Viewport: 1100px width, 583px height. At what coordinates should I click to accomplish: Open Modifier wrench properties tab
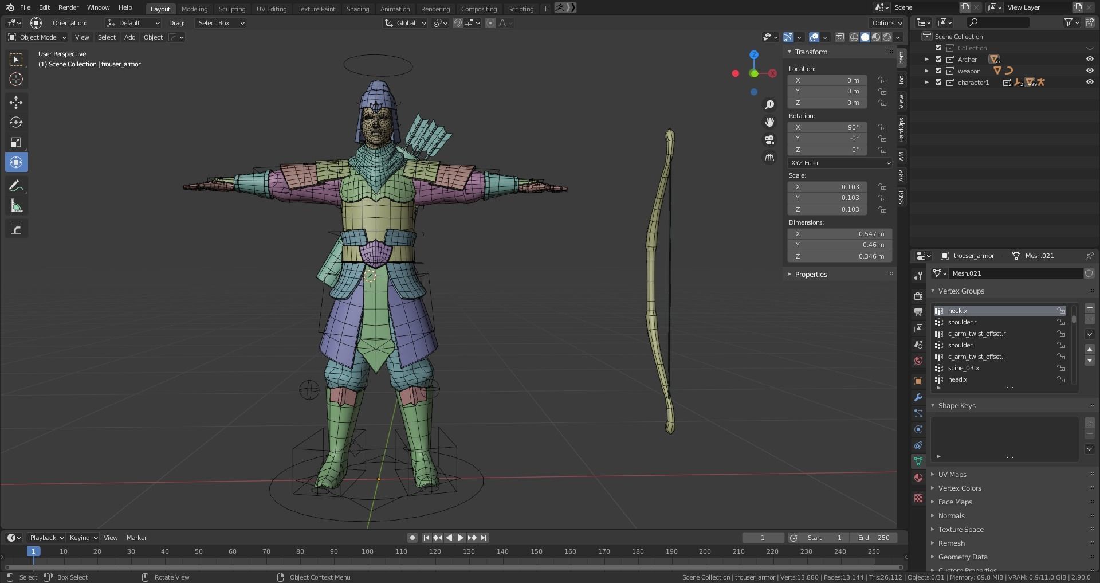coord(918,397)
